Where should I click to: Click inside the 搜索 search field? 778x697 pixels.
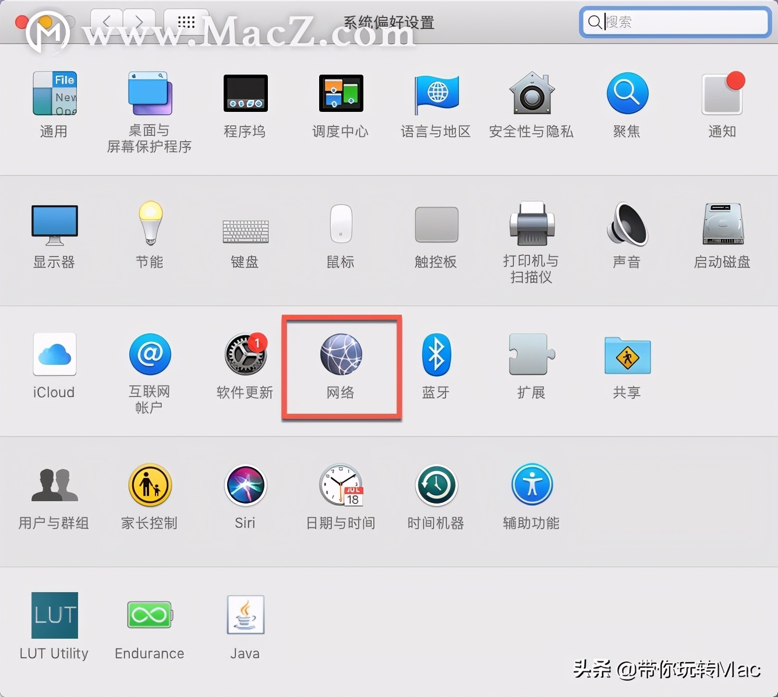click(676, 22)
